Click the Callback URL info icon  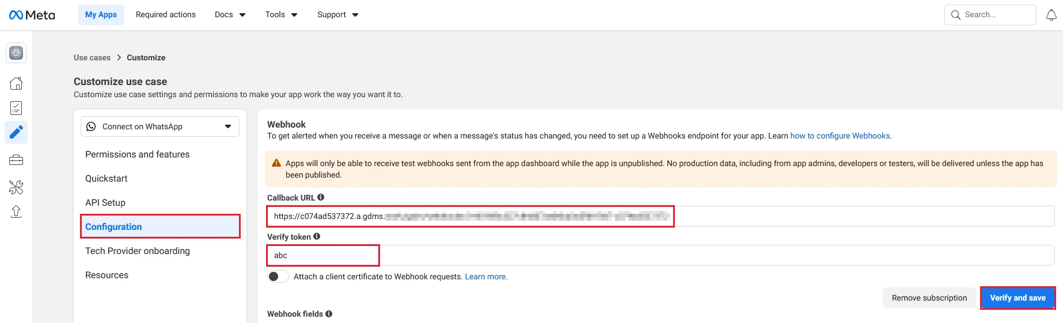(321, 197)
